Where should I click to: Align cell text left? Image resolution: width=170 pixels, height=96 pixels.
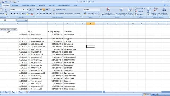tap(38, 13)
